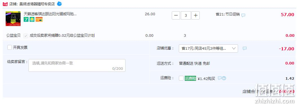Click the orange credit card payment badge
The height and width of the screenshot is (106, 297).
tap(39, 20)
